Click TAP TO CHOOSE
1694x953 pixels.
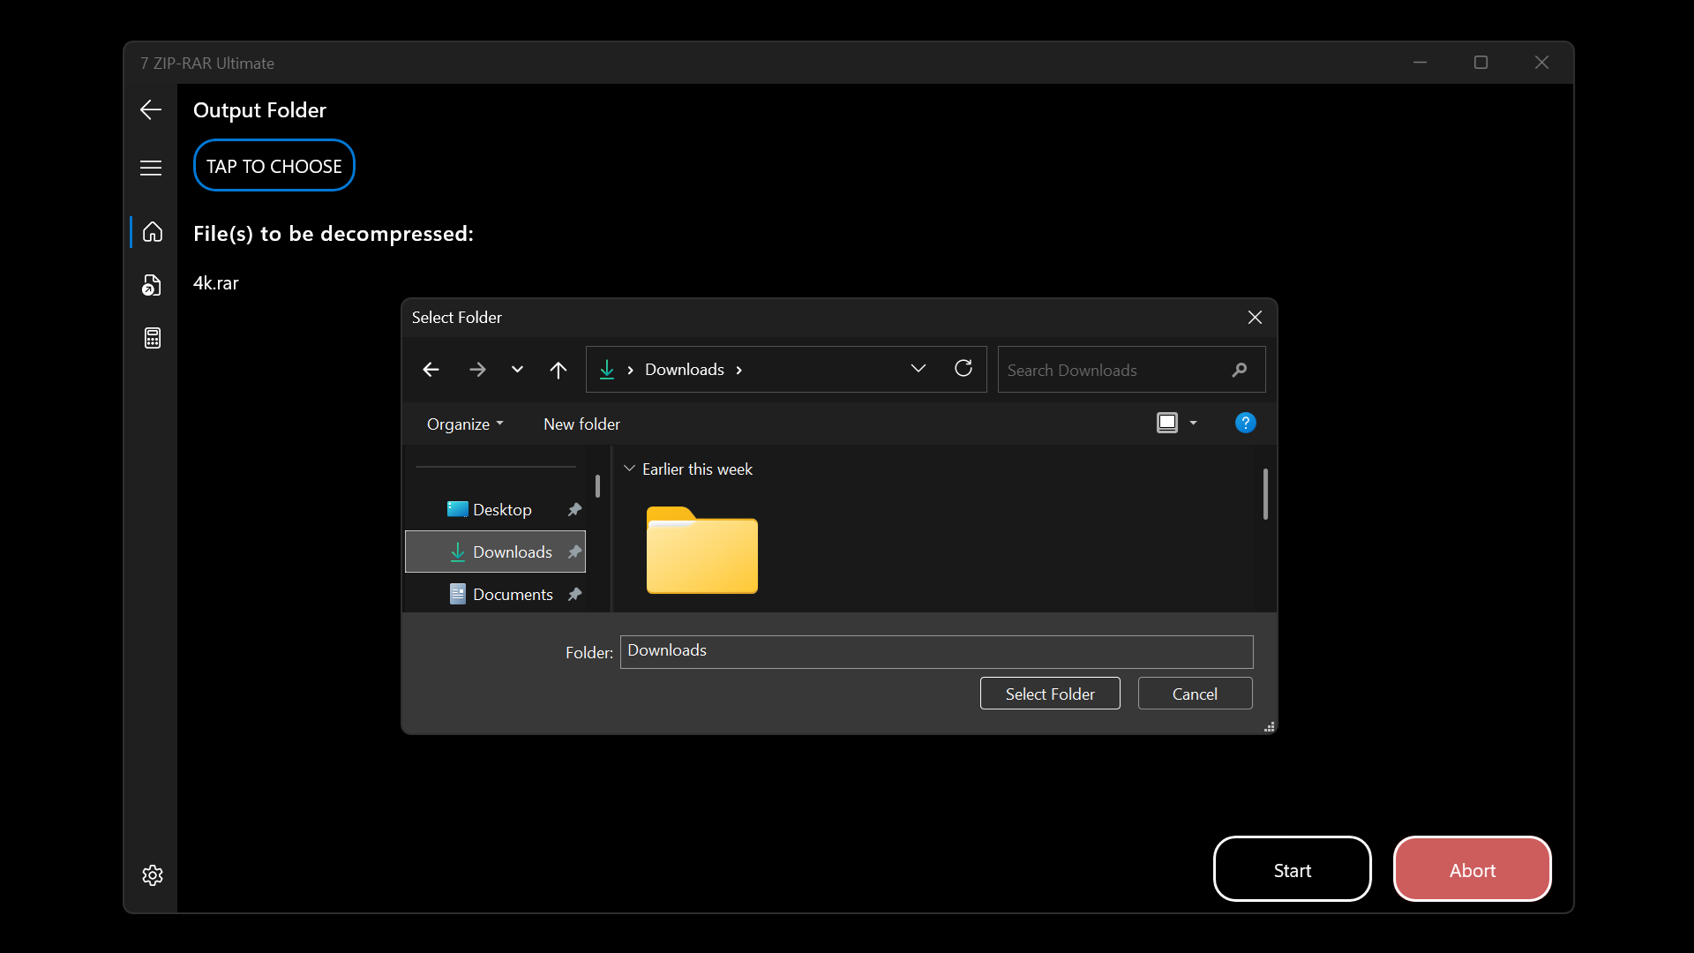274,165
